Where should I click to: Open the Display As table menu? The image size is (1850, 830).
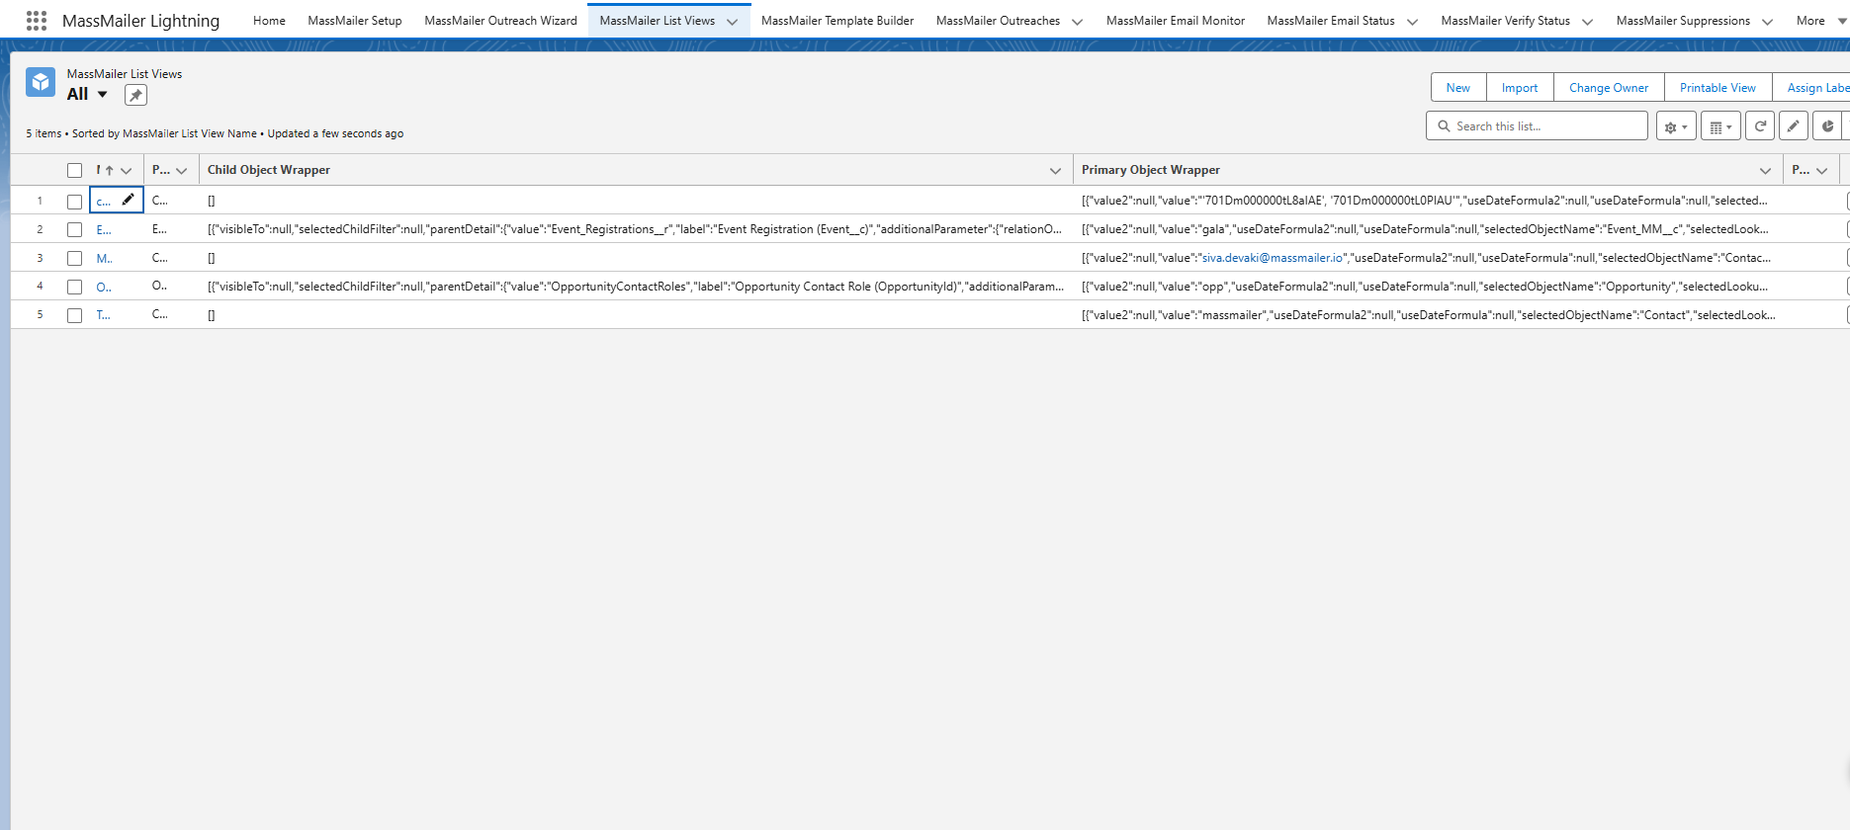pyautogui.click(x=1720, y=126)
